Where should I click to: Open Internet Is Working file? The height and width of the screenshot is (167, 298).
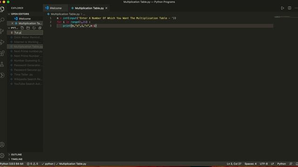pyautogui.click(x=25, y=42)
